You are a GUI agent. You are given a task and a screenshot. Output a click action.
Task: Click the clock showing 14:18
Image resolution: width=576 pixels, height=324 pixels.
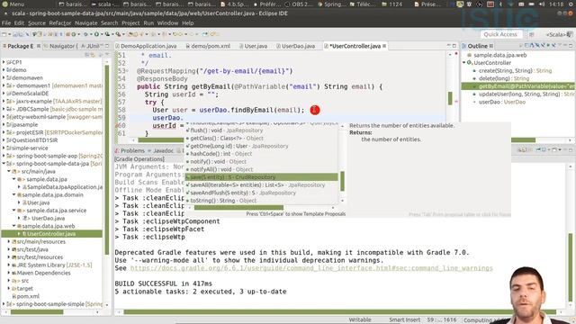click(556, 4)
